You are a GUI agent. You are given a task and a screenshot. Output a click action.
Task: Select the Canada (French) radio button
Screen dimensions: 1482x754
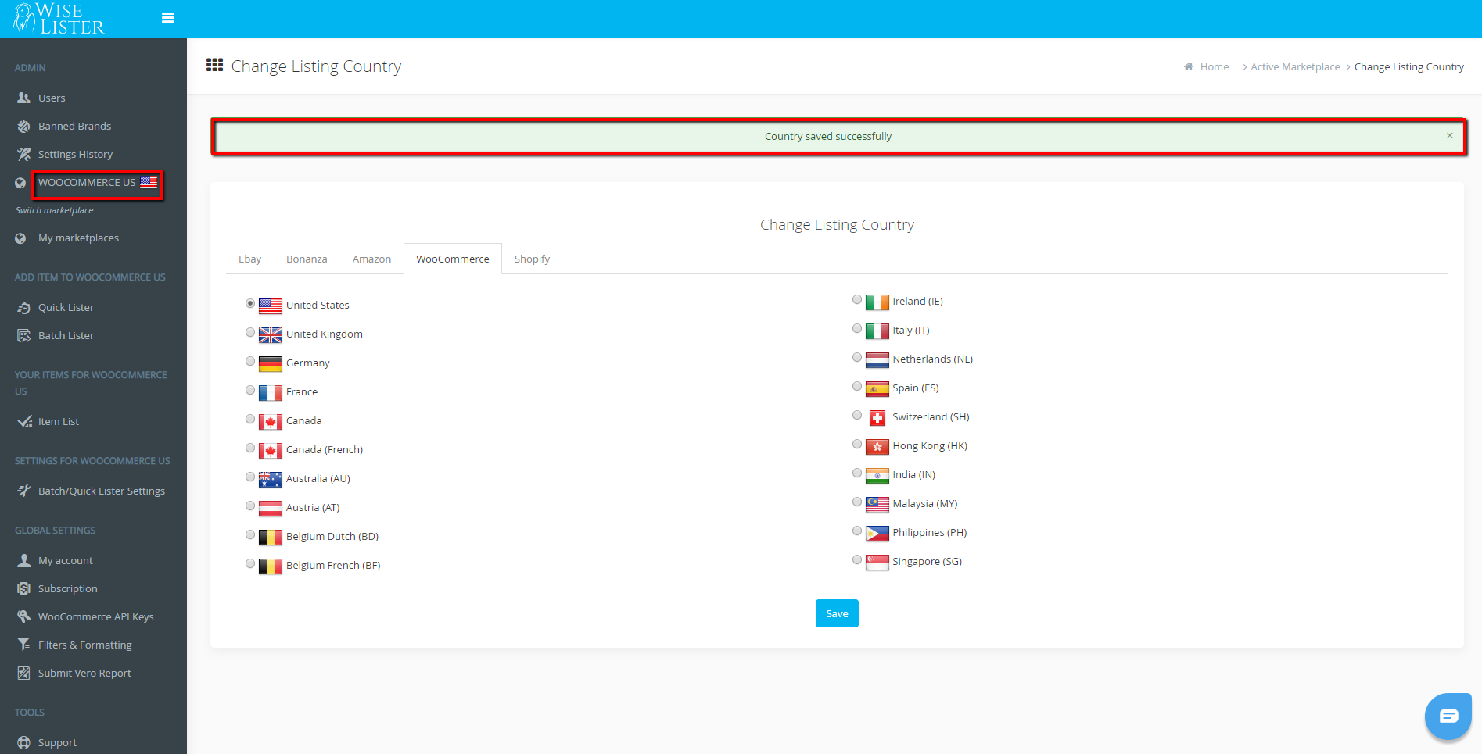click(x=250, y=448)
